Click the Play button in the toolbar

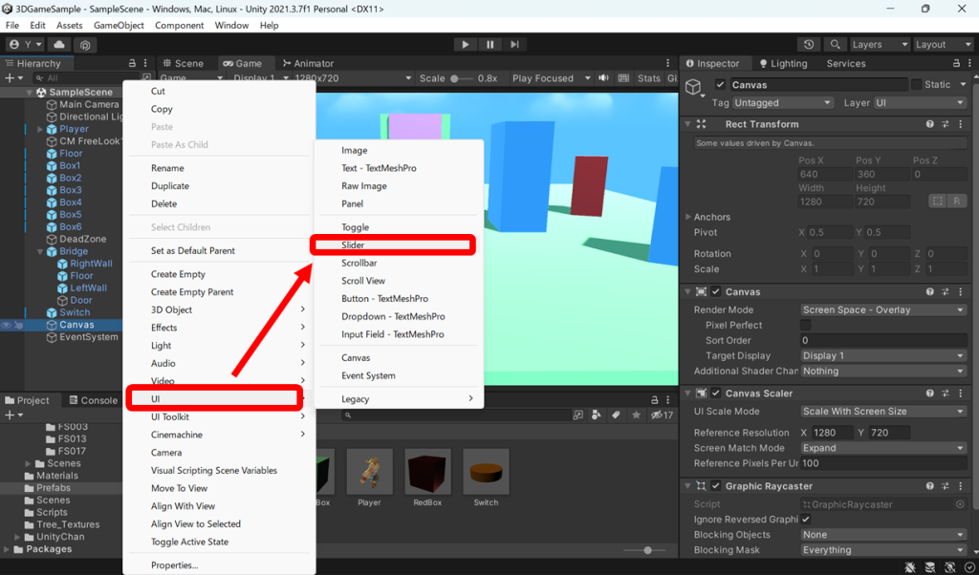click(466, 44)
